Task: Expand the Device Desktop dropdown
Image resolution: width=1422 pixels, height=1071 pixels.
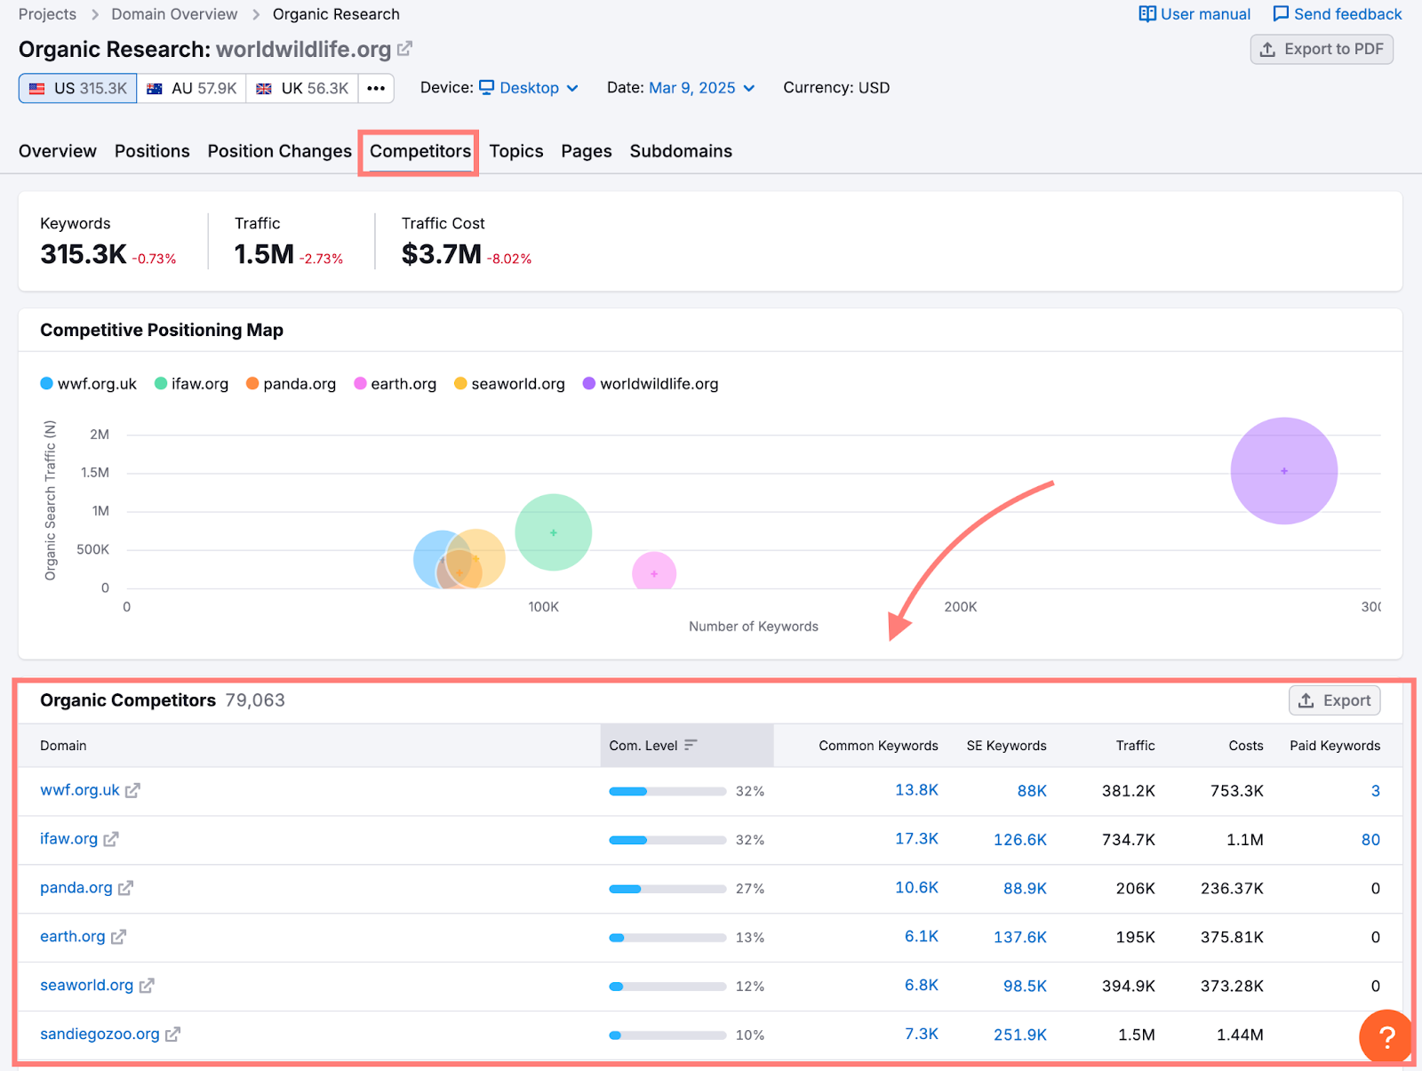Action: pos(530,87)
